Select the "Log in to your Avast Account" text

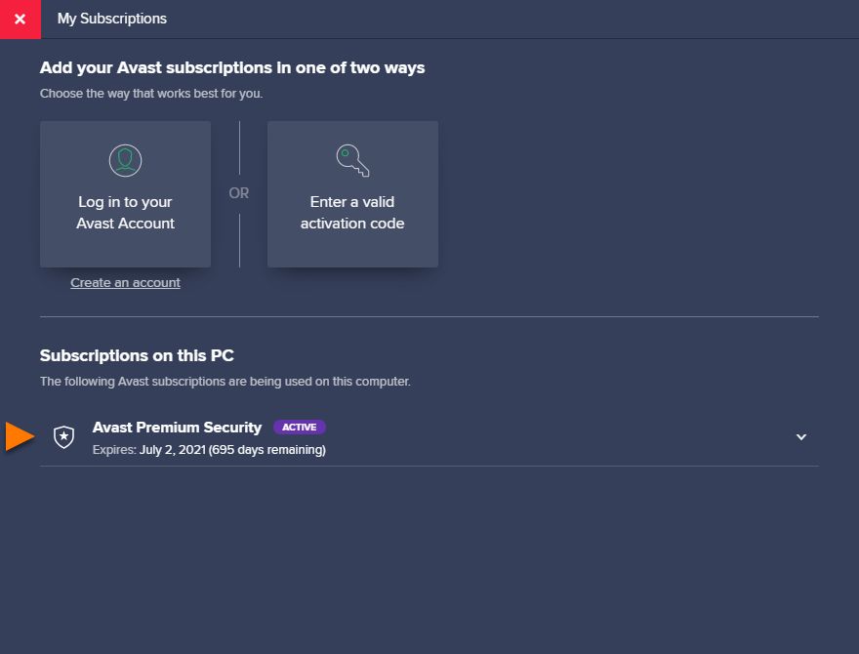(x=125, y=213)
